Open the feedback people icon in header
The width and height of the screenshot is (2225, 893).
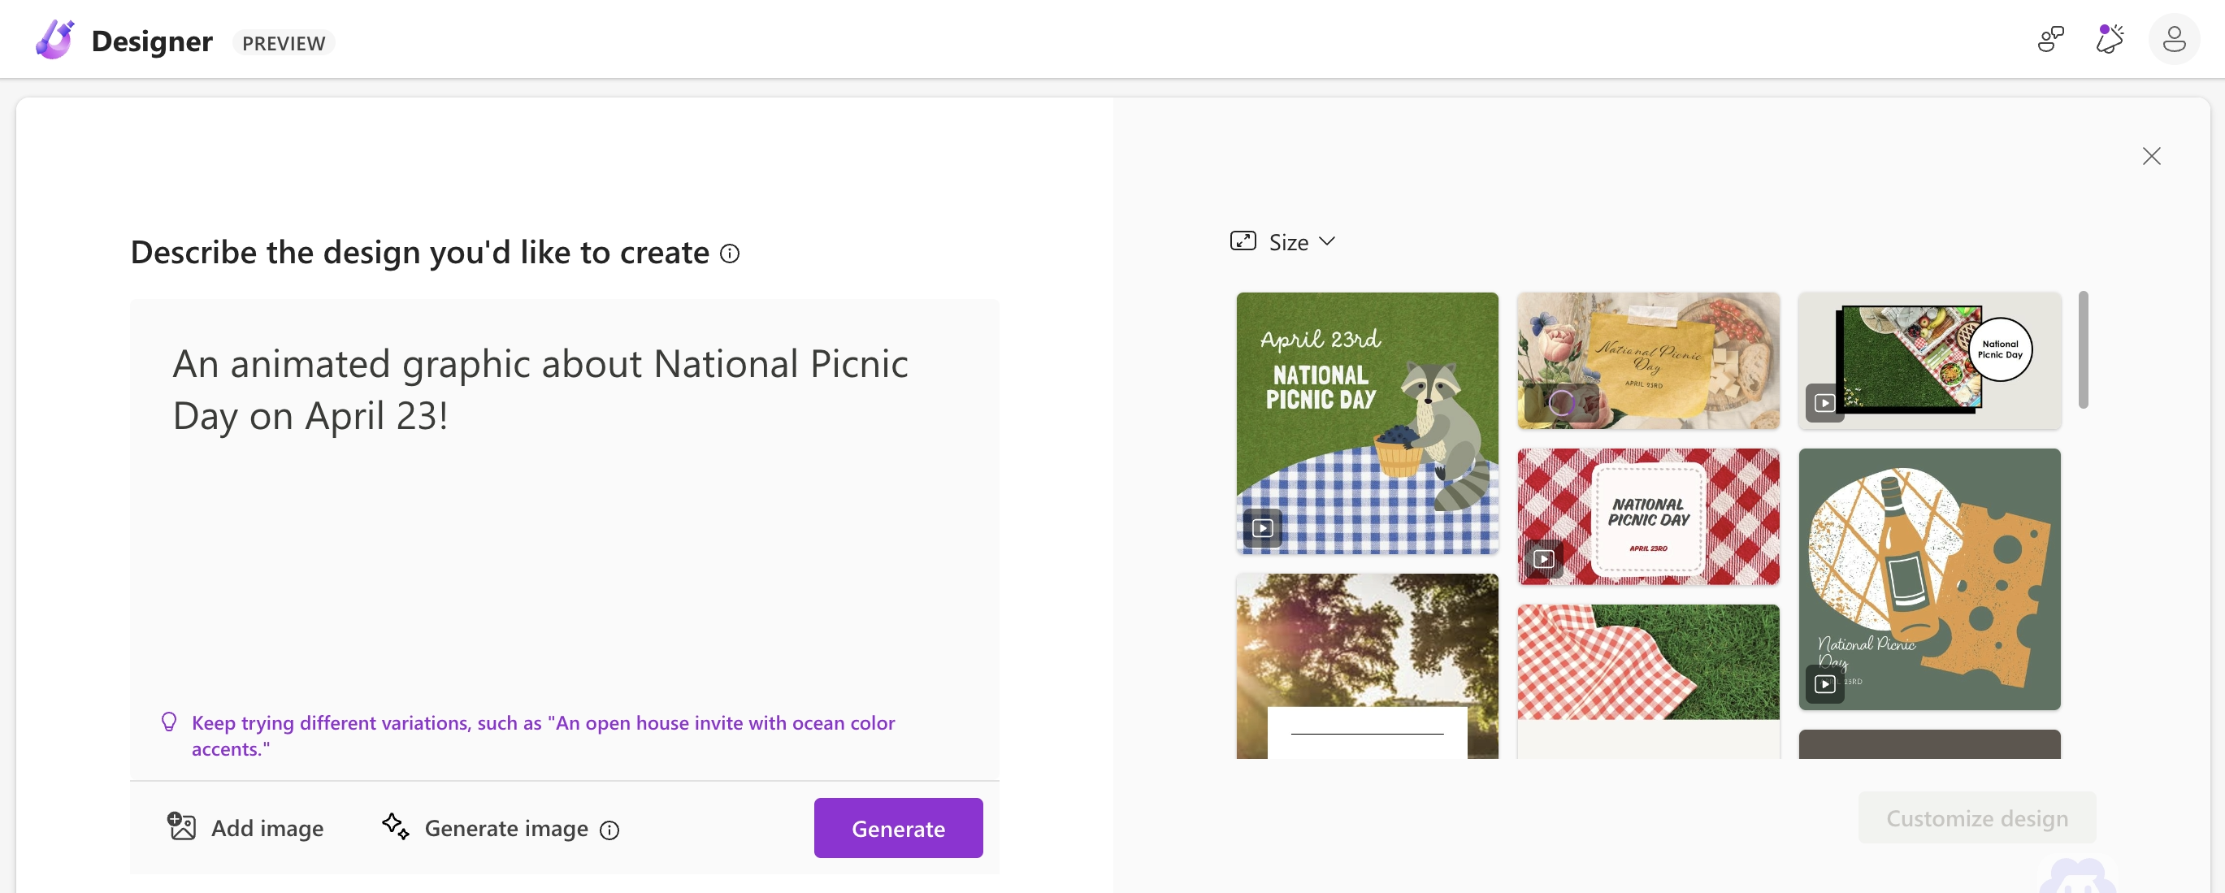point(2049,40)
